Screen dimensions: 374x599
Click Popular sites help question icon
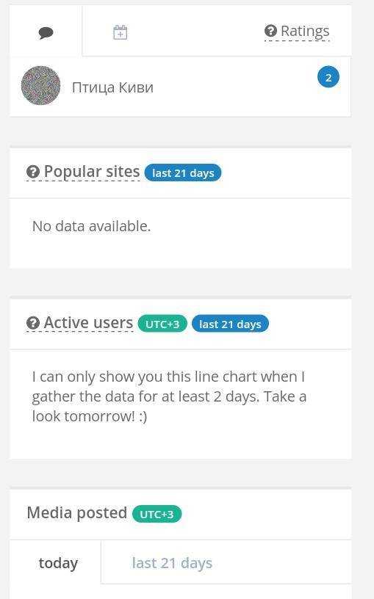coord(33,172)
